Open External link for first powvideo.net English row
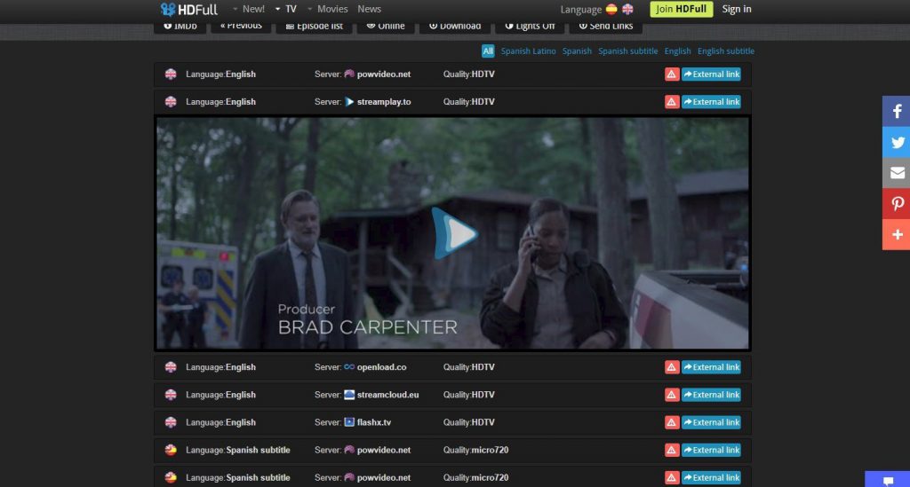Screen dimensions: 910x487 click(x=711, y=75)
